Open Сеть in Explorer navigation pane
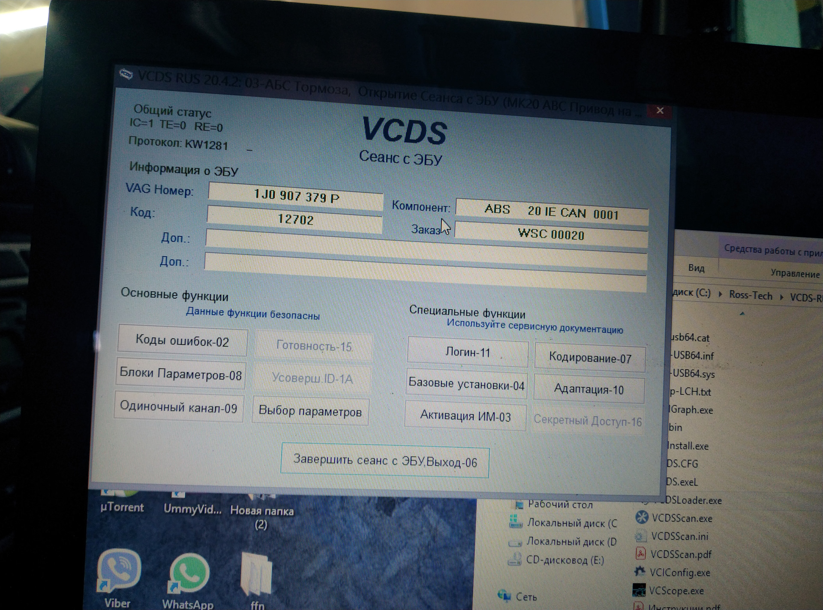Image resolution: width=823 pixels, height=610 pixels. [x=518, y=596]
